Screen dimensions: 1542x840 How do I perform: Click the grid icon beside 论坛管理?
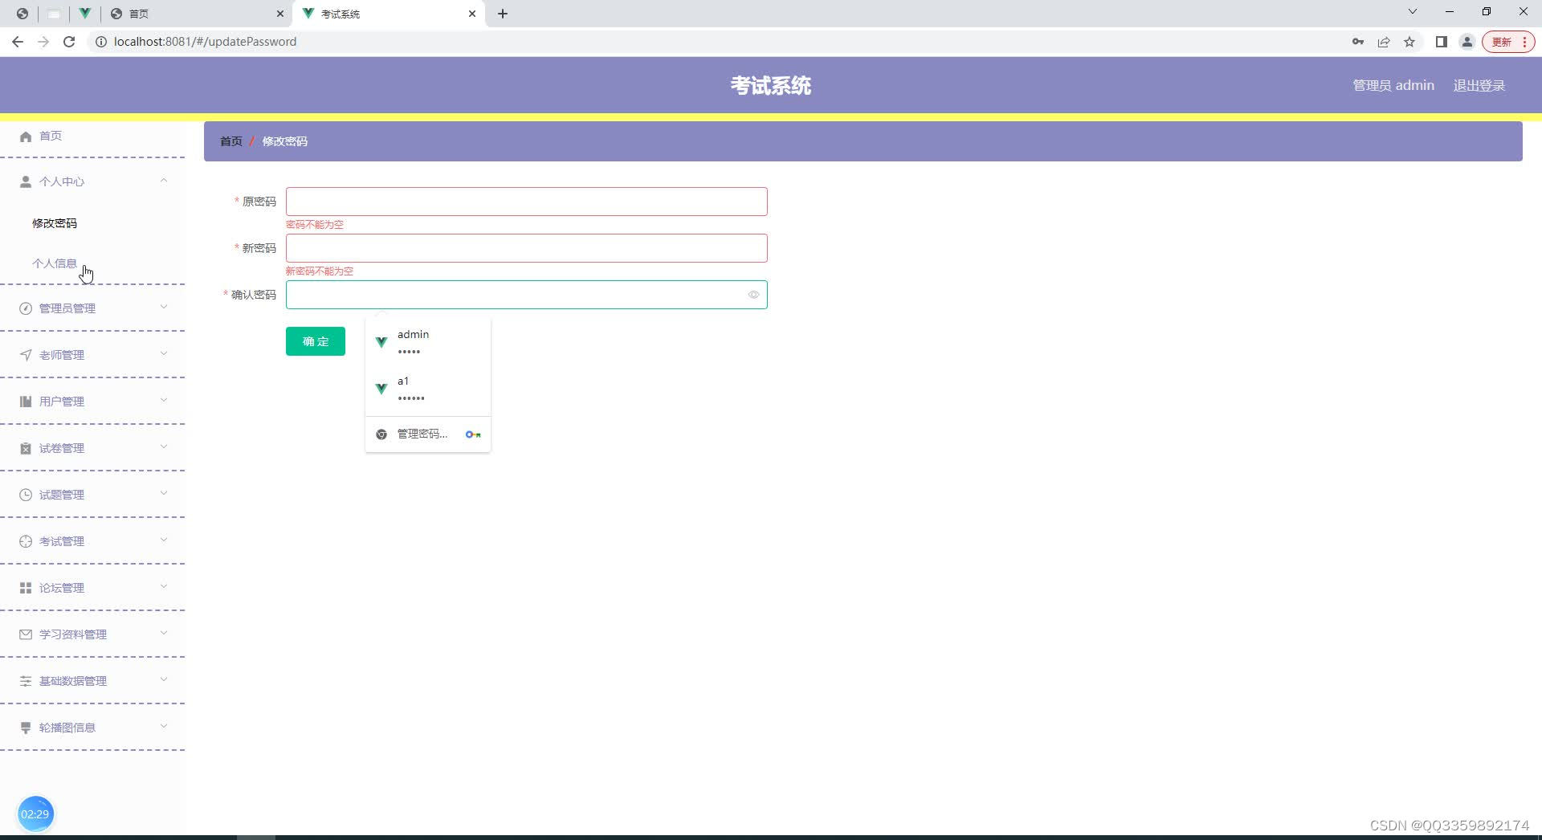tap(26, 589)
